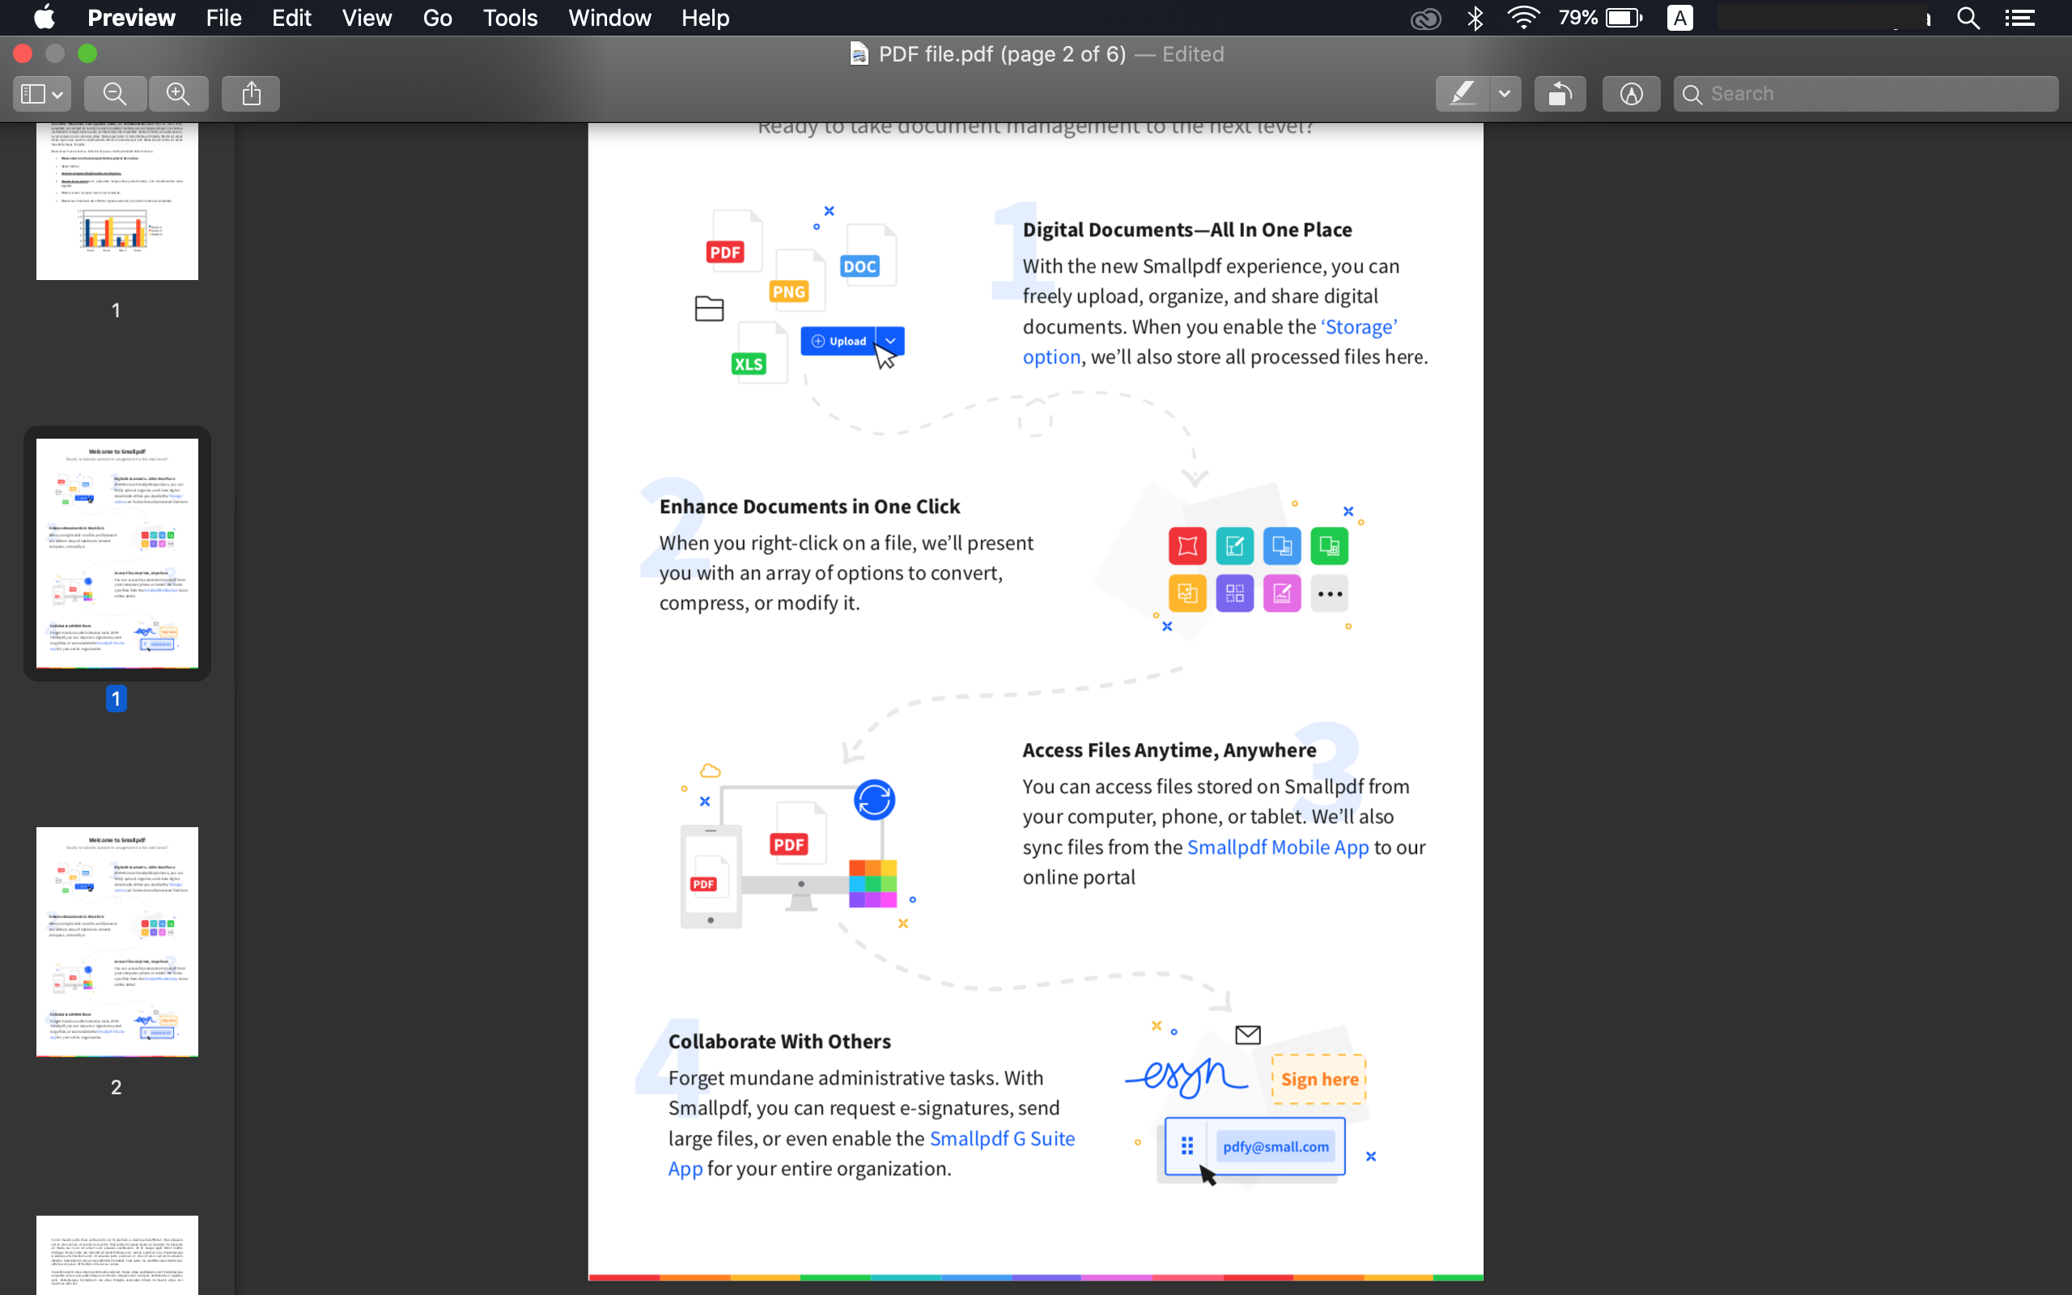Click the blue convert tool tile

[1282, 546]
